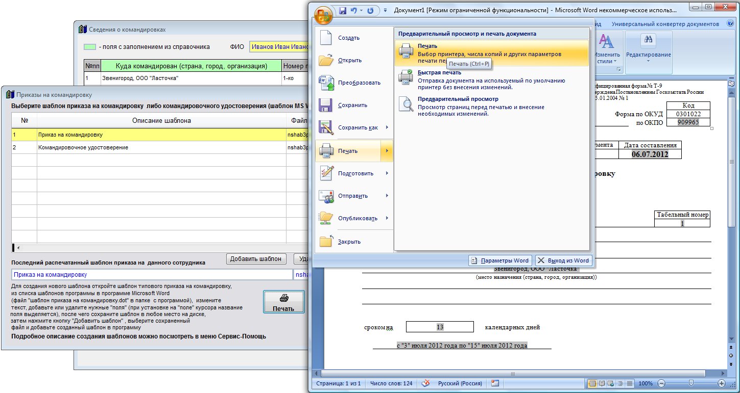Image resolution: width=740 pixels, height=393 pixels.
Task: Click the macro recording icon in status bar
Action: [x=495, y=383]
